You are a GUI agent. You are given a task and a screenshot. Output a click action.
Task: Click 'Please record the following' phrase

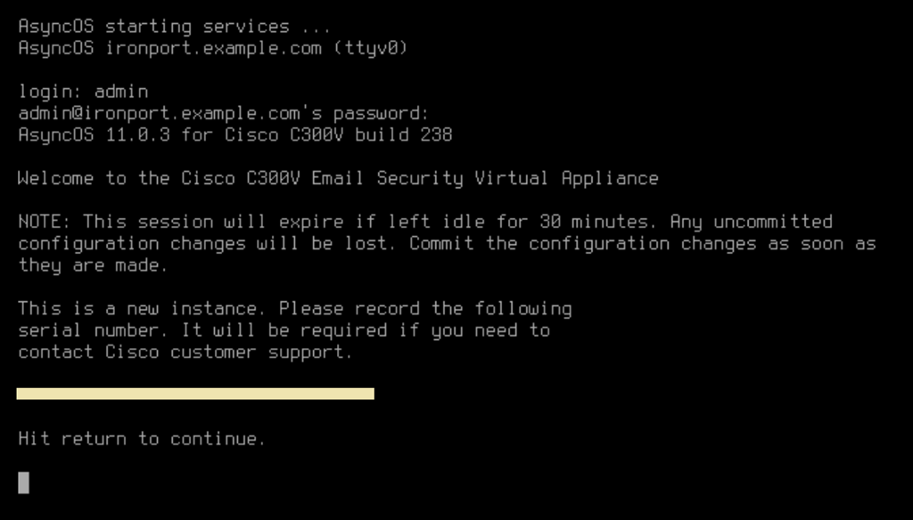(425, 308)
